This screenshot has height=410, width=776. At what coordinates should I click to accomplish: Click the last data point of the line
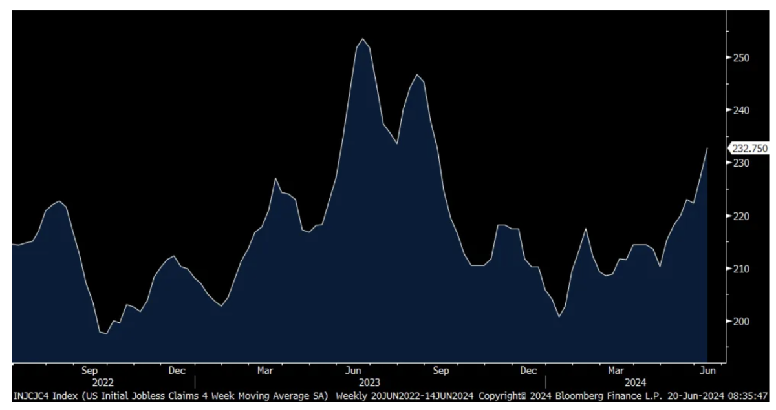(x=707, y=149)
